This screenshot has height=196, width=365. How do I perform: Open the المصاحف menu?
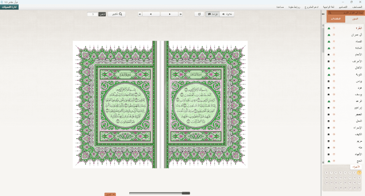(357, 7)
